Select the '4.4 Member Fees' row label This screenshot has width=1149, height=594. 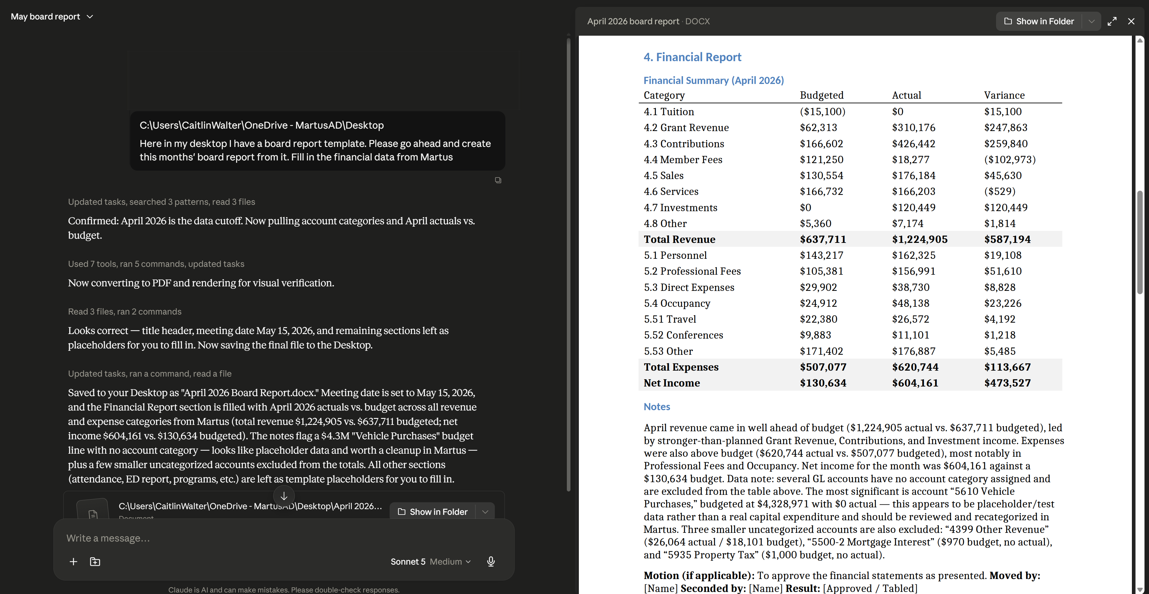click(683, 160)
